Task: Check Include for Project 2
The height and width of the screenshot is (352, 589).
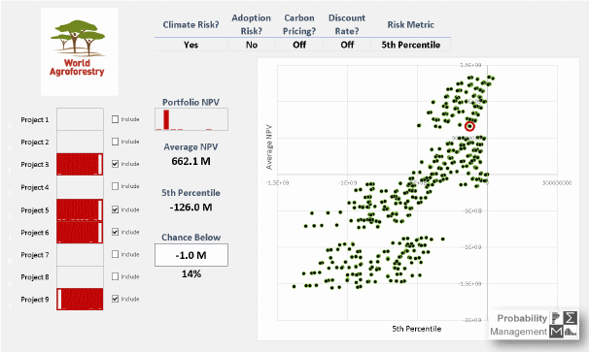Action: 115,142
